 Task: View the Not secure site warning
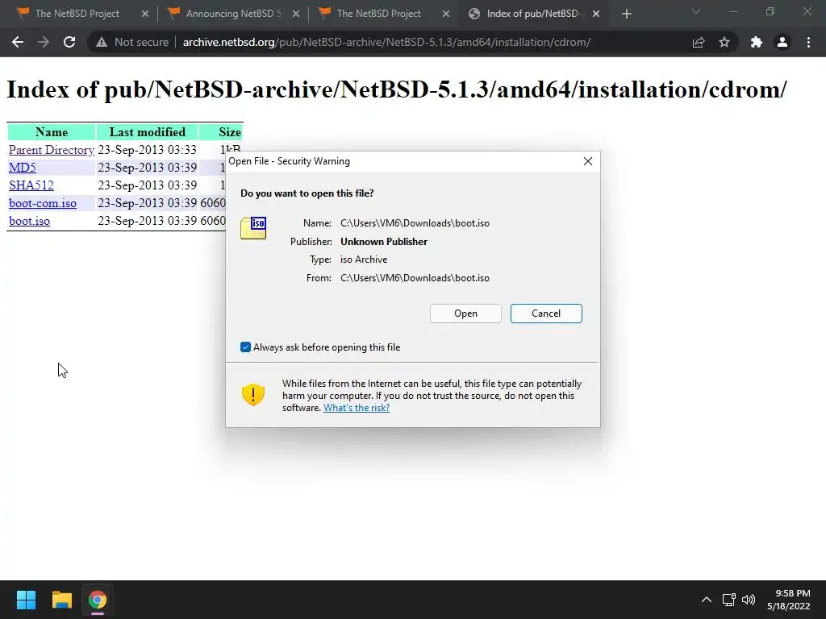pyautogui.click(x=132, y=42)
